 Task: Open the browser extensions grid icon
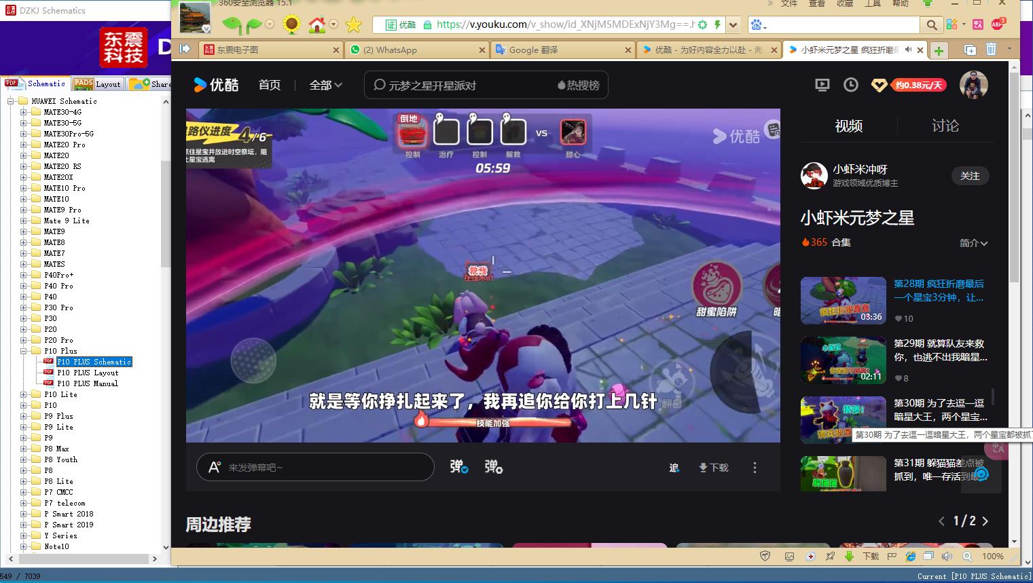click(952, 24)
